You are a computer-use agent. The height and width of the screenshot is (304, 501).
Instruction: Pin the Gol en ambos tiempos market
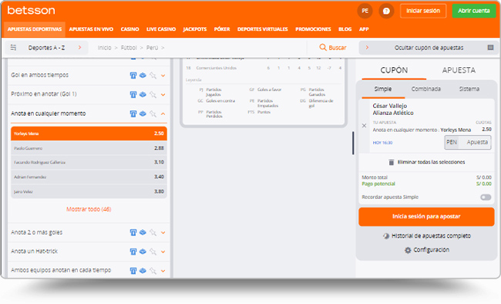pyautogui.click(x=153, y=76)
